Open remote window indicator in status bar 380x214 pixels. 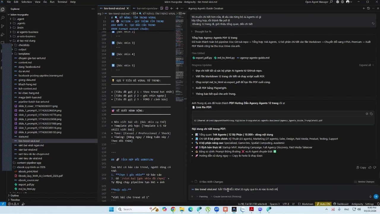coord(3,204)
